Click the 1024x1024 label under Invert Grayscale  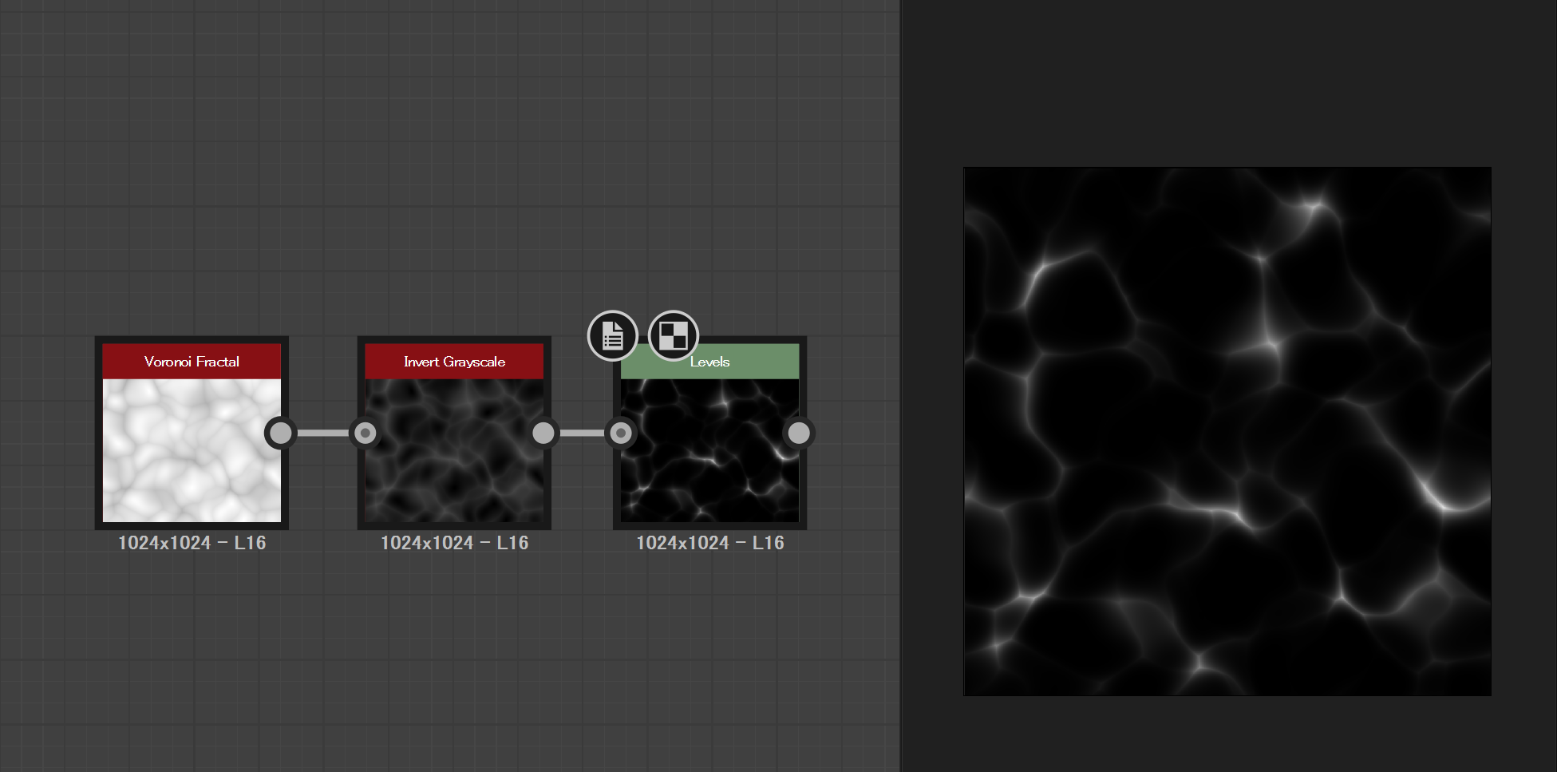(x=454, y=542)
